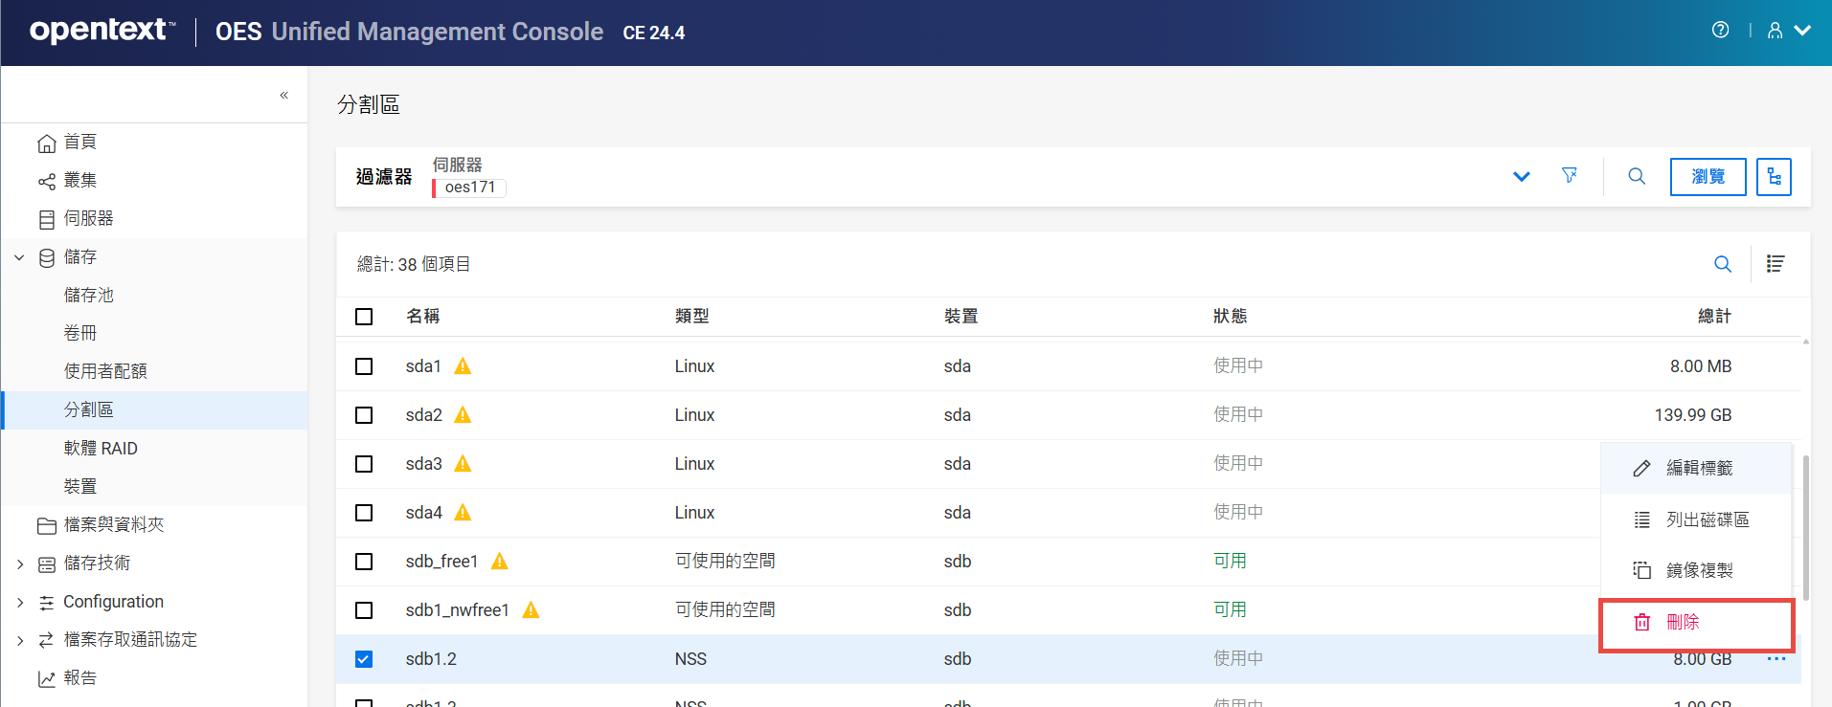
Task: Click the filter funnel icon
Action: click(1570, 175)
